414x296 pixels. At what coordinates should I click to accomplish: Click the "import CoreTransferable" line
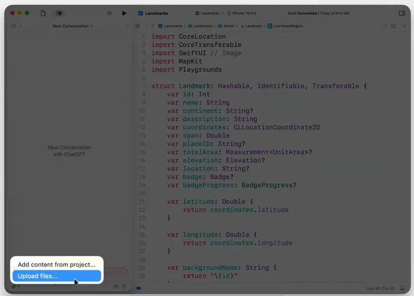click(196, 45)
